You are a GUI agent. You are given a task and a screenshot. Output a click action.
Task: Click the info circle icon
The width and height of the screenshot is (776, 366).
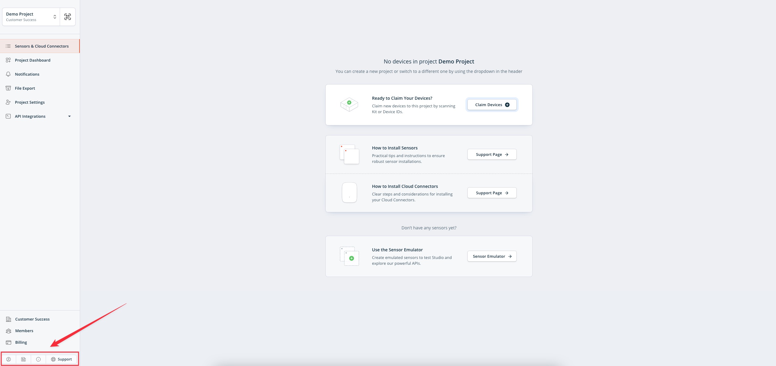tap(38, 359)
